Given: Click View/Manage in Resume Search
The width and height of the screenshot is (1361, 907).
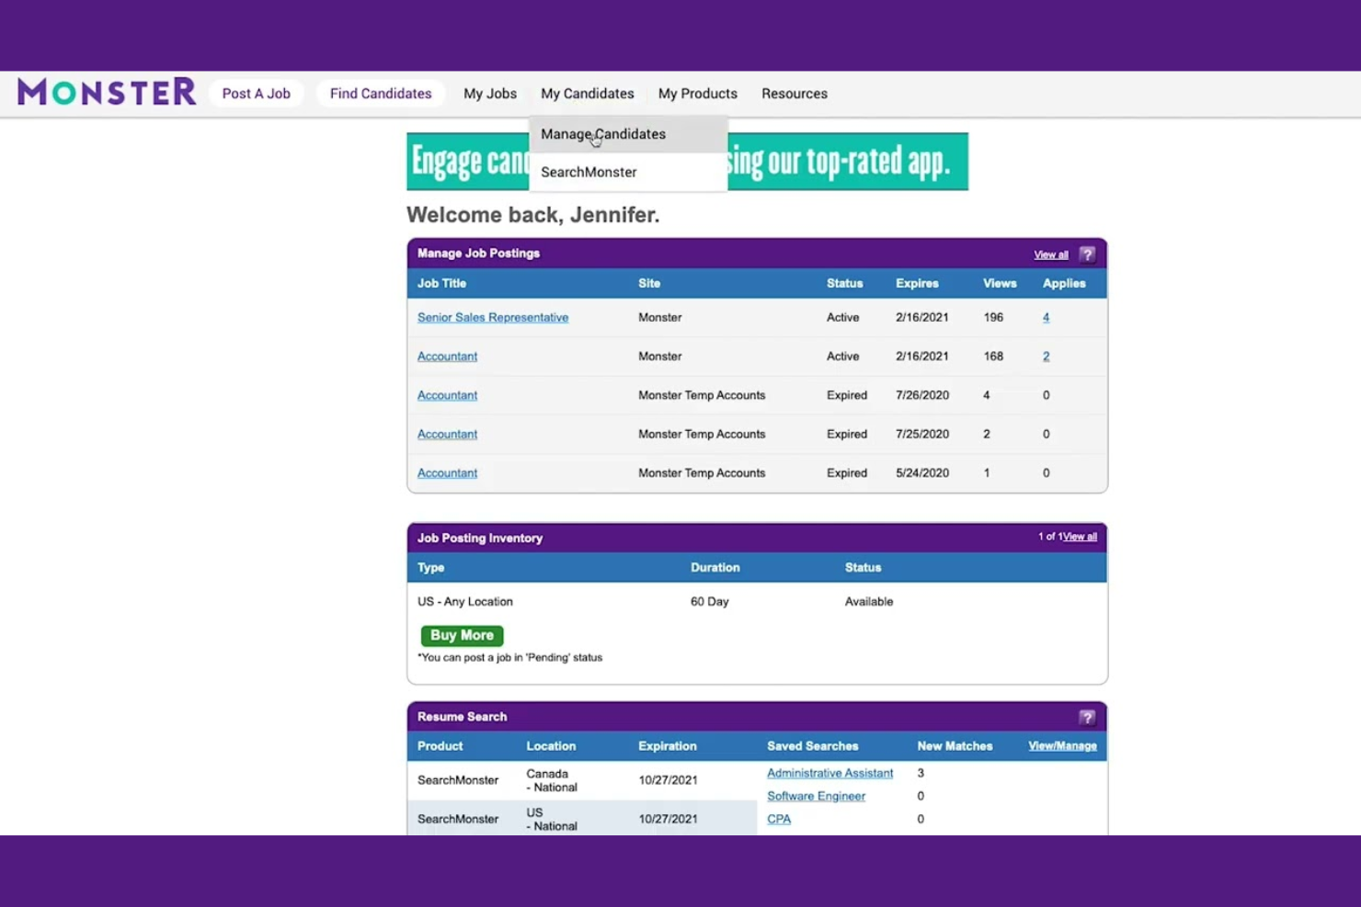Looking at the screenshot, I should (1062, 746).
